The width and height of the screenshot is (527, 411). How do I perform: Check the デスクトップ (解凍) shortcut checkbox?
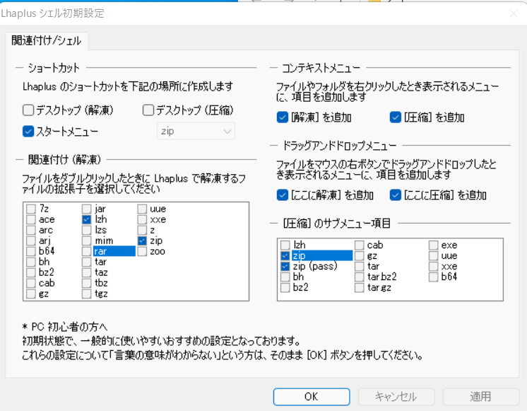coord(28,110)
